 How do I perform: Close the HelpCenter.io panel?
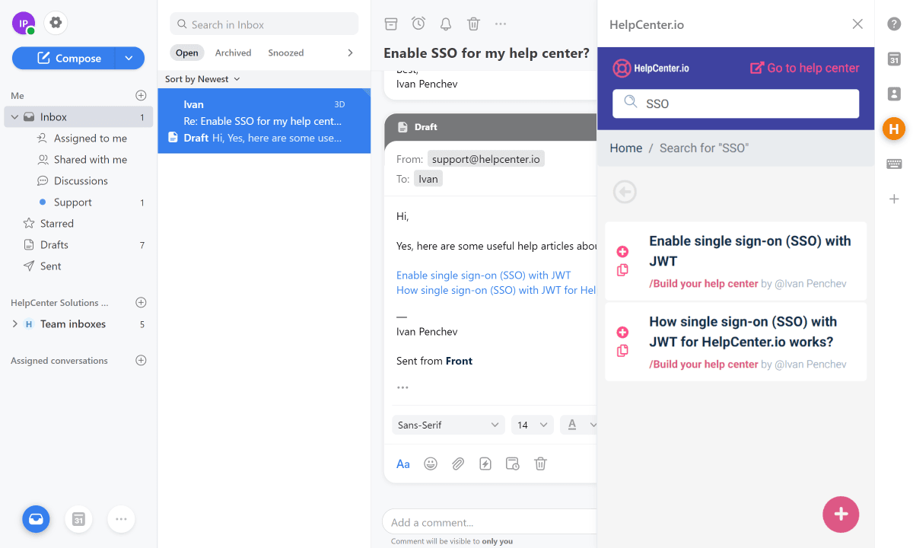(x=857, y=24)
